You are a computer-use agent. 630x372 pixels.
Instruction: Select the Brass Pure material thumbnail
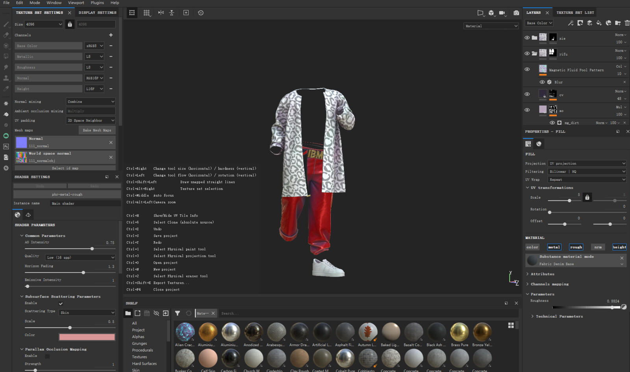coord(460,332)
